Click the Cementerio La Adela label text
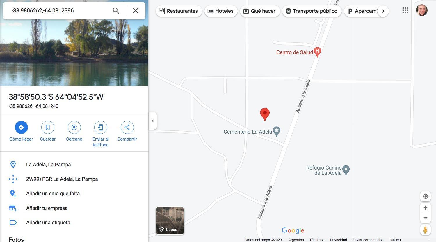 tap(248, 132)
